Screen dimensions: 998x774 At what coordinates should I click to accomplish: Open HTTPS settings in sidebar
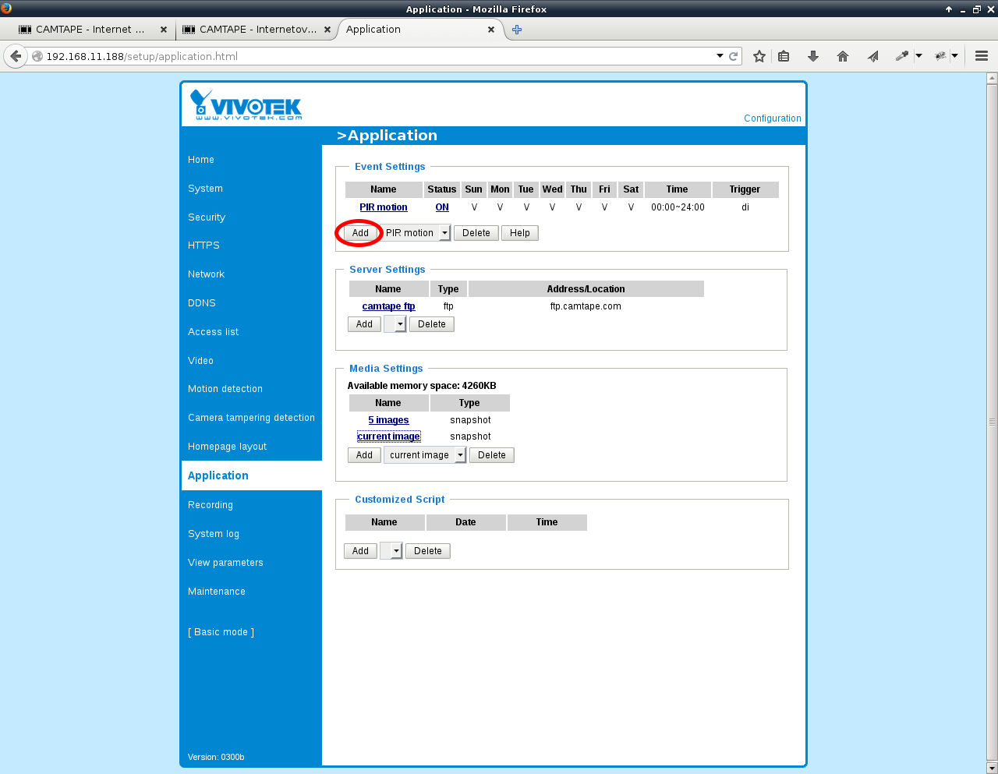click(203, 246)
